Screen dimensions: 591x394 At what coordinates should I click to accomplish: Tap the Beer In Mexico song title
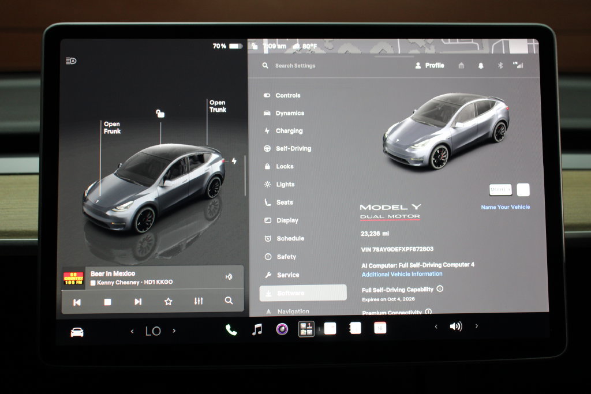tap(113, 273)
